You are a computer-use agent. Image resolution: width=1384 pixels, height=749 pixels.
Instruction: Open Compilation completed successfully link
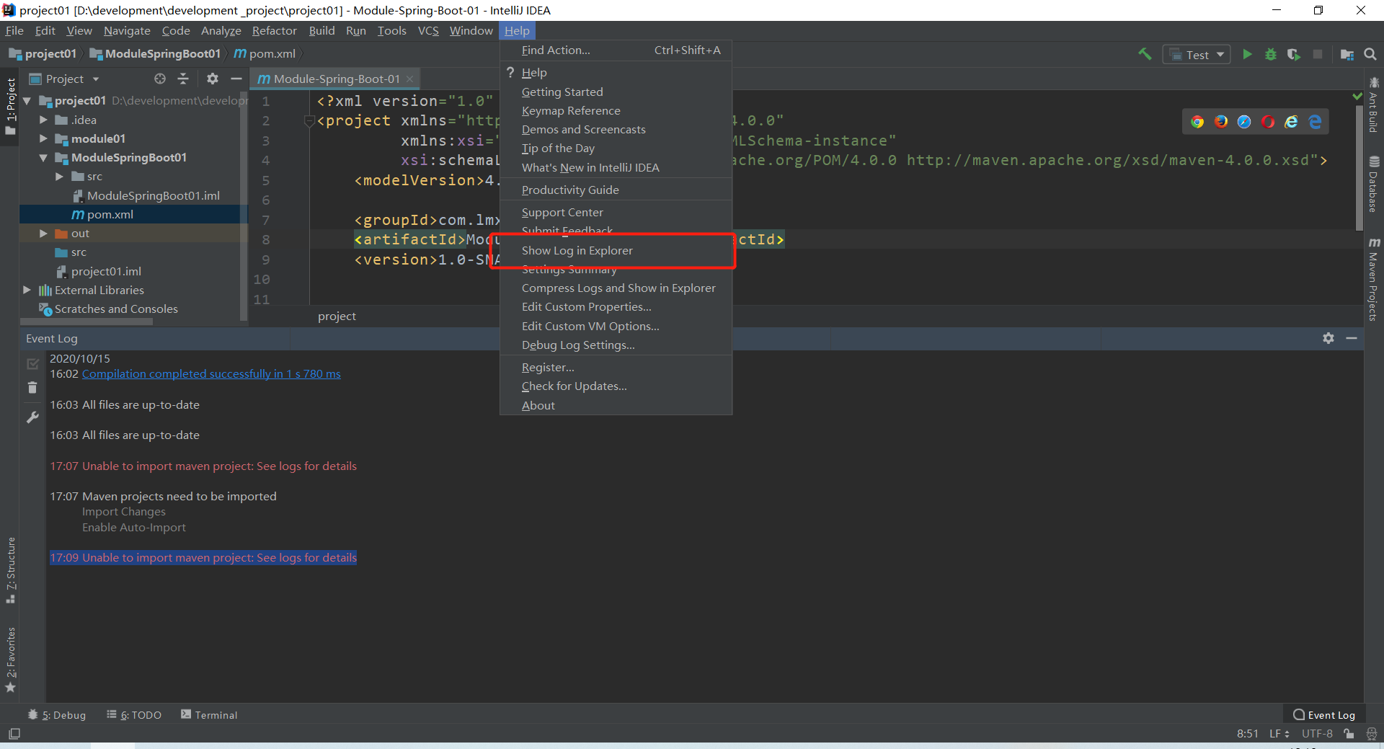[211, 373]
